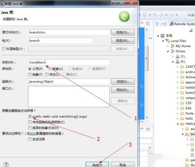Select the Local Files connection icon

[168, 41]
